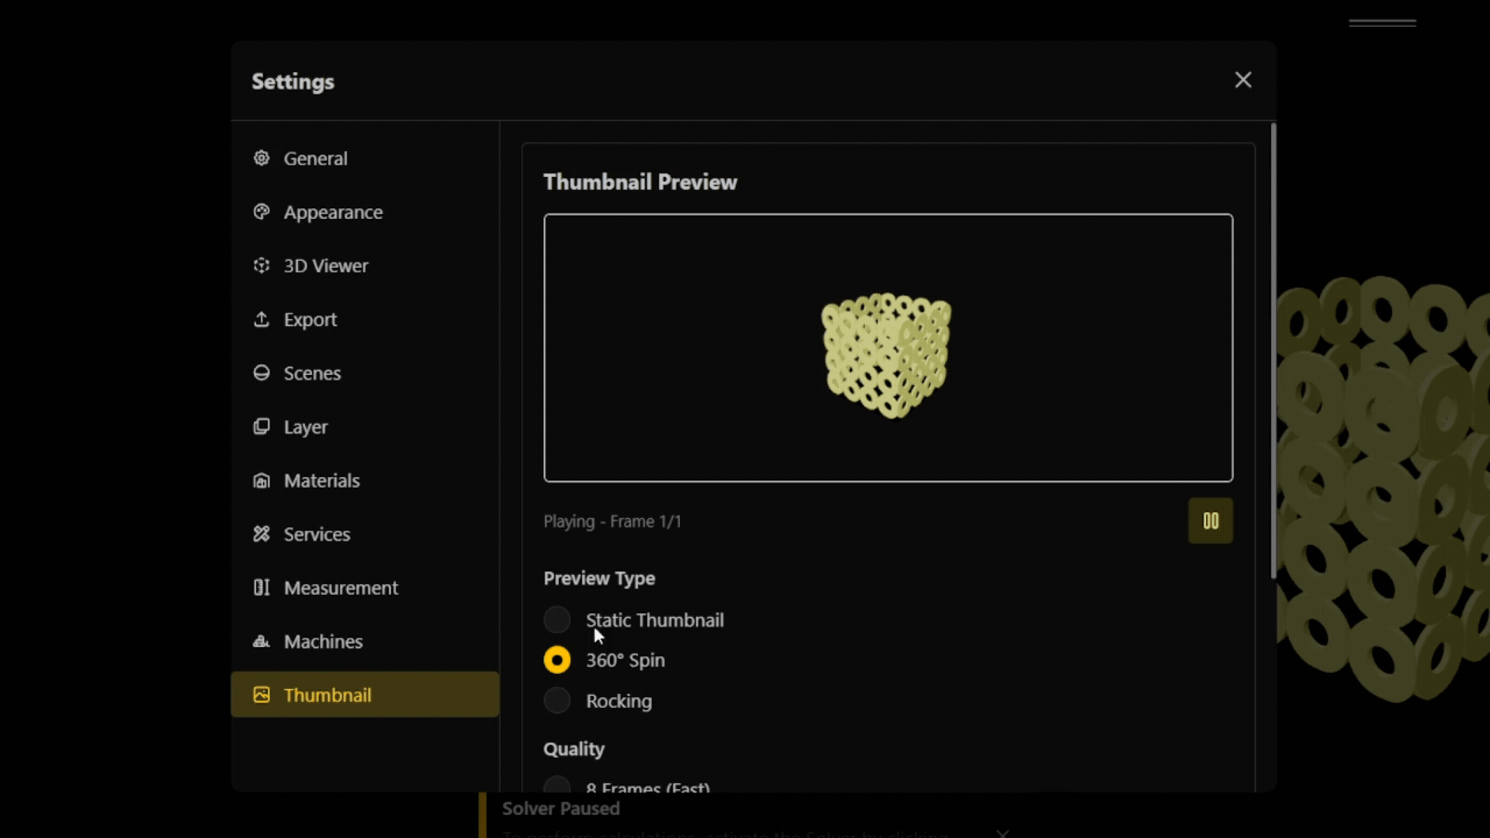
Task: Select 8 Frames (Fast) quality option
Action: pos(557,786)
